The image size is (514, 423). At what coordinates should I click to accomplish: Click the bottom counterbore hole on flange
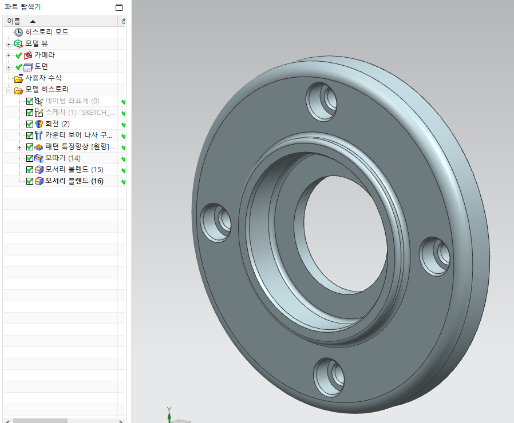coord(329,377)
